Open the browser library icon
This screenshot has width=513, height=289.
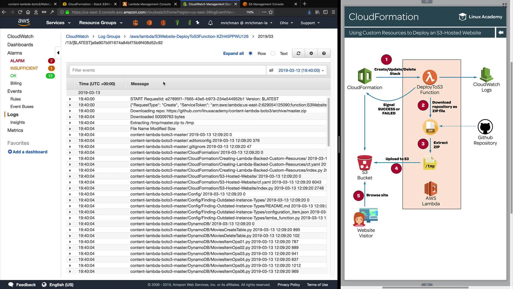point(317,12)
